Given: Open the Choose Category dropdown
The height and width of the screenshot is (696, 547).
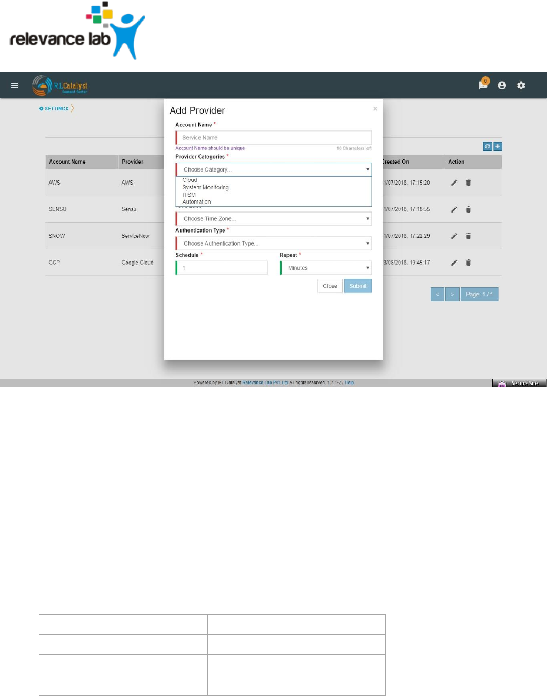Looking at the screenshot, I should coord(273,169).
